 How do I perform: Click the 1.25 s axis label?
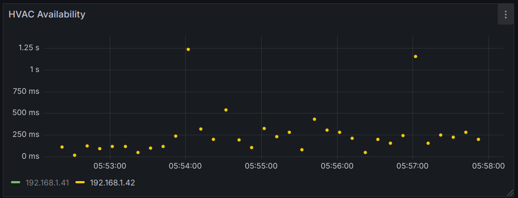(x=29, y=48)
